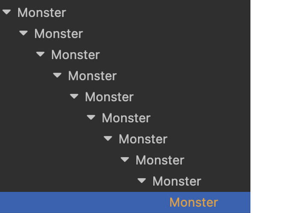The image size is (281, 213).
Task: Collapse the fifth-level Monster disclosure triangle
Action: (x=74, y=97)
